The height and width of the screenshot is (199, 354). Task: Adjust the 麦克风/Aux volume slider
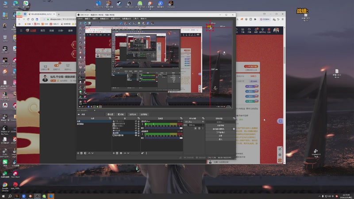[x=163, y=128]
